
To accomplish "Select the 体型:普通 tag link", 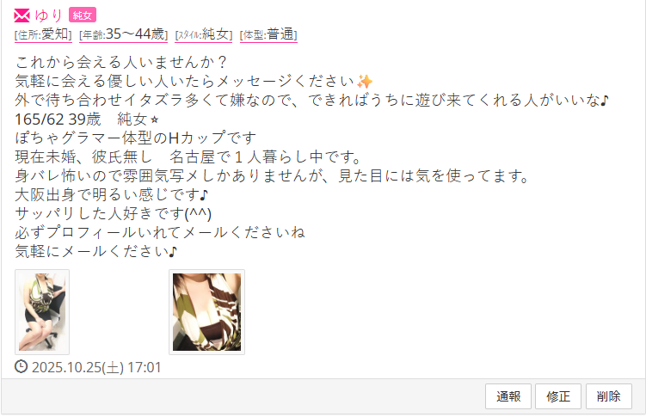I will [x=268, y=34].
